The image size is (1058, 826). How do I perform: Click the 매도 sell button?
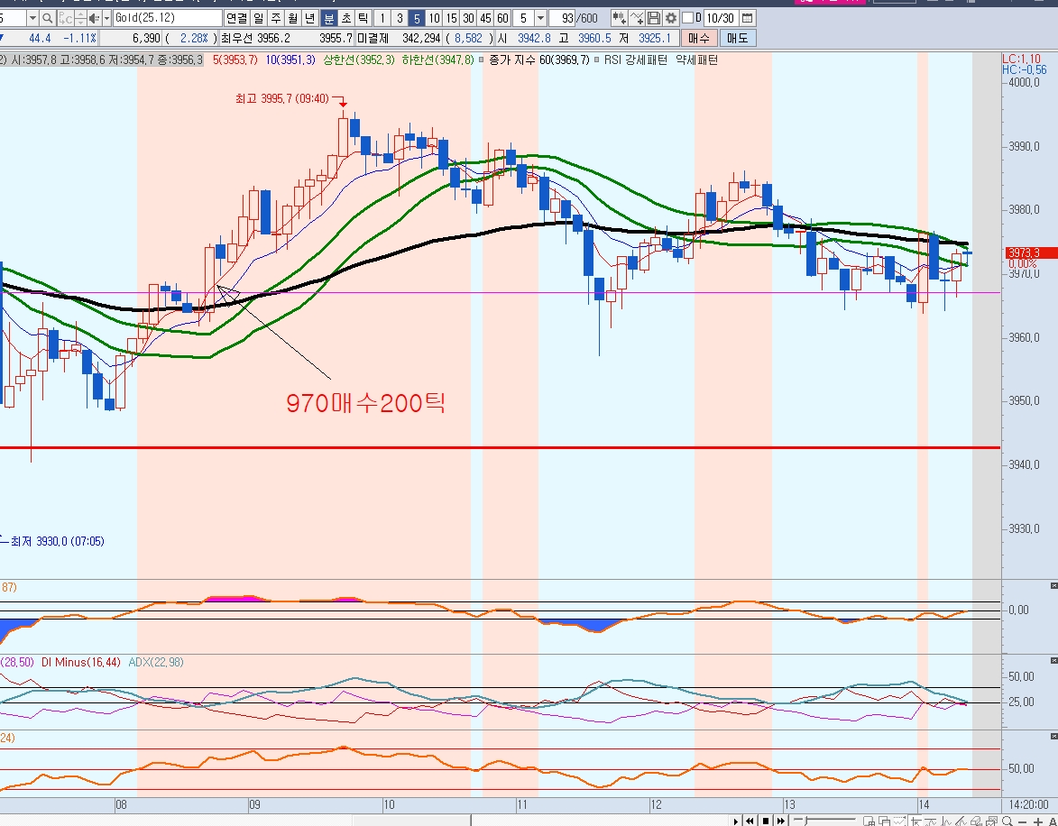(x=737, y=38)
